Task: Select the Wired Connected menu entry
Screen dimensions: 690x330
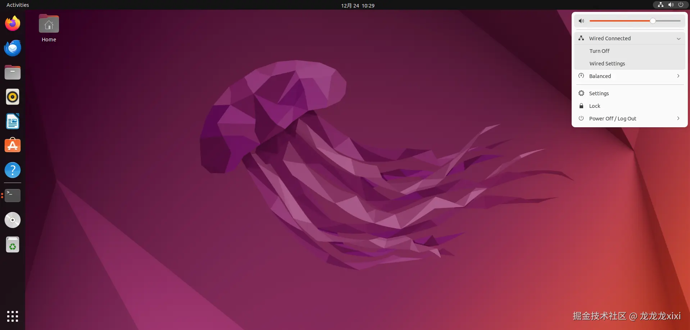Action: click(630, 38)
